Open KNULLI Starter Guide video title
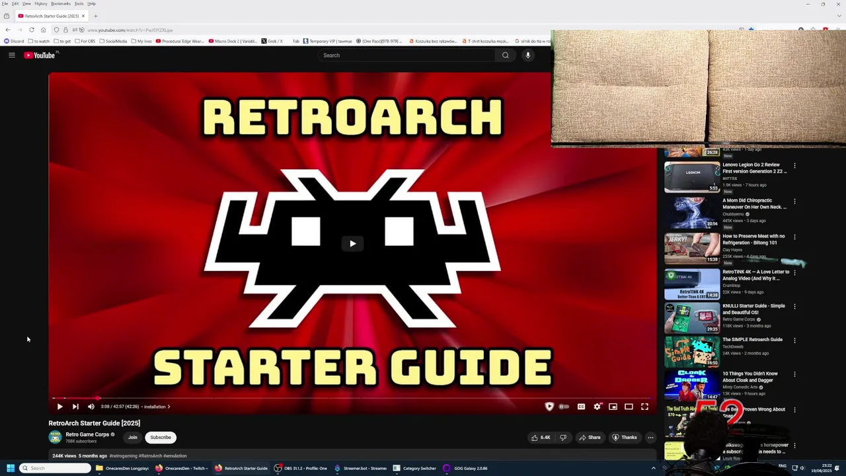Viewport: 846px width, 476px height. [x=753, y=309]
